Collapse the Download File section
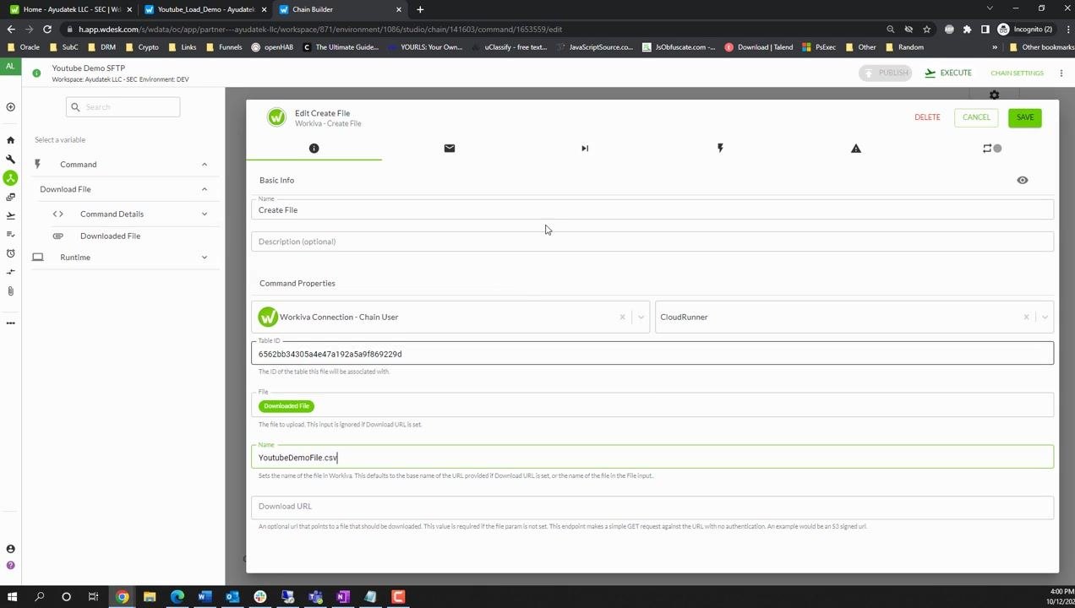 (205, 189)
